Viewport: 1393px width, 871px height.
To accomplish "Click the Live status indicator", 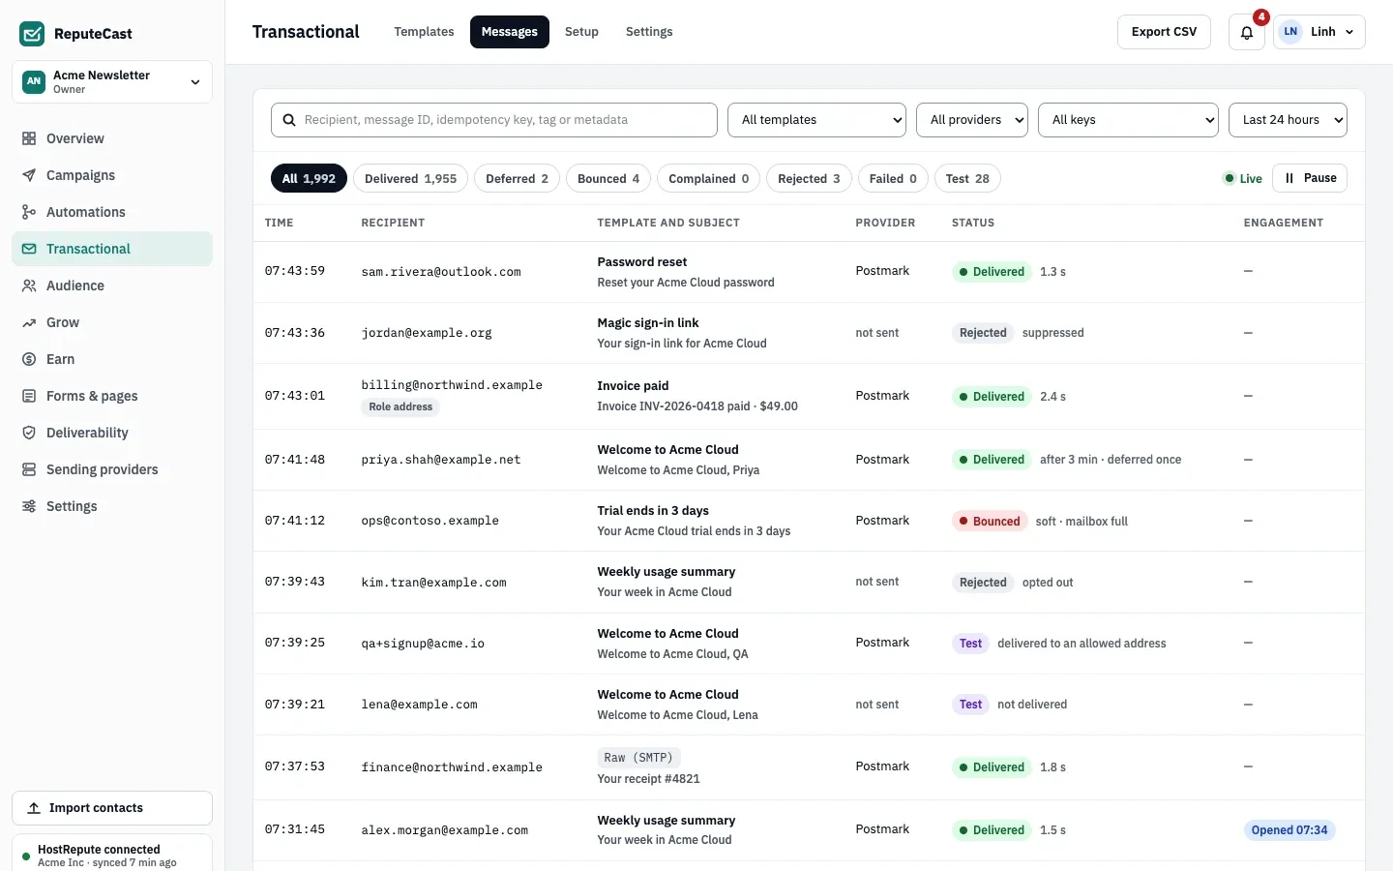I will pos(1243,179).
